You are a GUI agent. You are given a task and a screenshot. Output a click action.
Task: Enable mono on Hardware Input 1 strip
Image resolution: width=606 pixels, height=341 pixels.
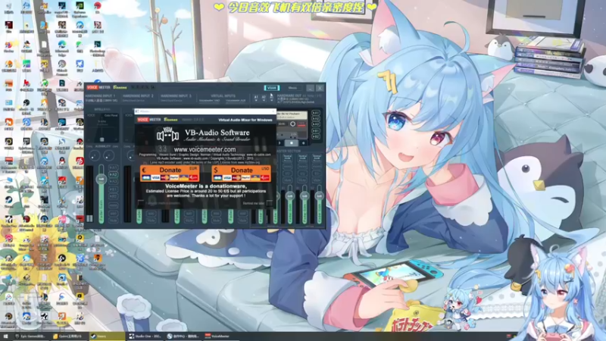[x=113, y=205]
